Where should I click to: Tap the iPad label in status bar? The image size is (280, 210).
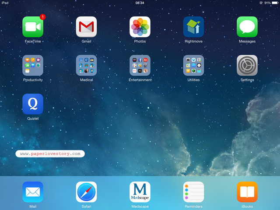pos(5,3)
